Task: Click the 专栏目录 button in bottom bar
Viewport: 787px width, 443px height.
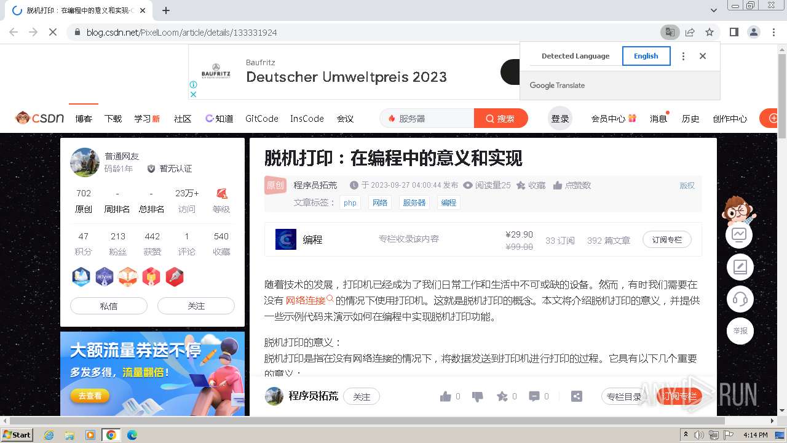Action: click(624, 396)
